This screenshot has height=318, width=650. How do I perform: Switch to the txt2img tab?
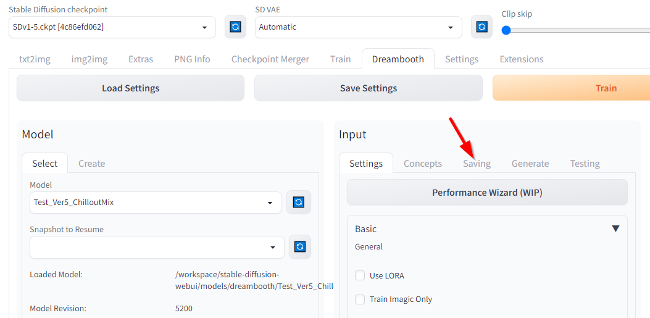(35, 59)
